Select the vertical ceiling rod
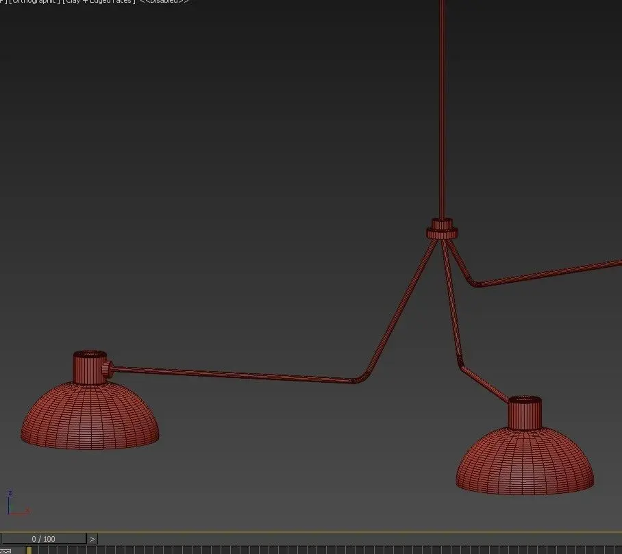Screen dimensions: 622x554 (443, 109)
